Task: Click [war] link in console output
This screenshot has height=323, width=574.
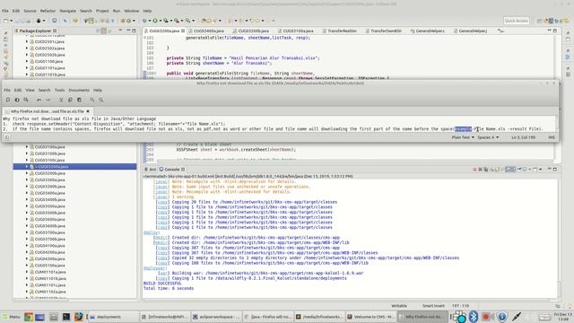Action: [x=163, y=273]
